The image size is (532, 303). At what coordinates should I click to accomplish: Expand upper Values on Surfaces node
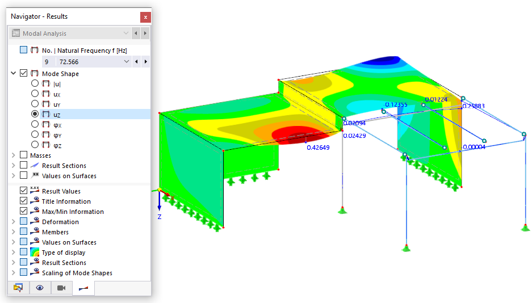click(x=14, y=175)
